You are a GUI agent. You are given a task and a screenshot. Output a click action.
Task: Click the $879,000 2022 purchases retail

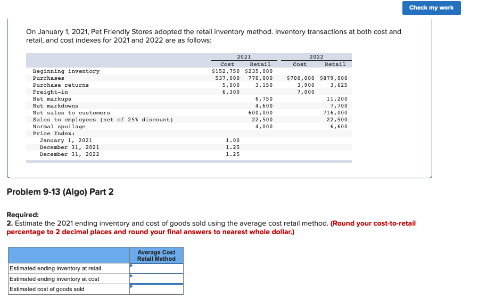pos(333,78)
